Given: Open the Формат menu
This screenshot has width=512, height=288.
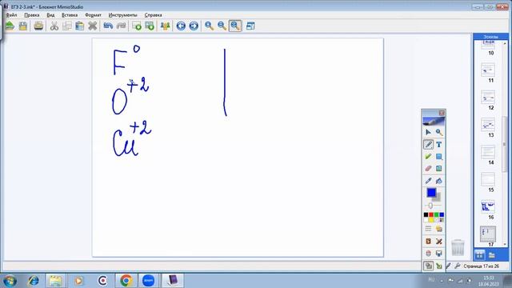Looking at the screenshot, I should point(93,15).
